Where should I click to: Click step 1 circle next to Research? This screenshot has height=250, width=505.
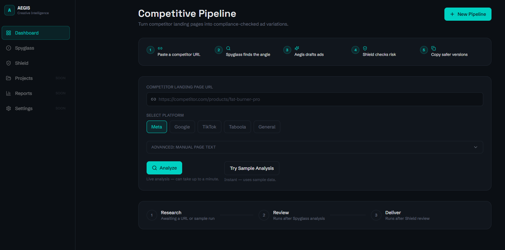coord(152,216)
